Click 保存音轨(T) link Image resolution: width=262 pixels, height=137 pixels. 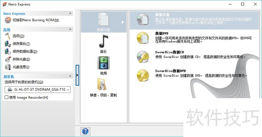pos(21,44)
